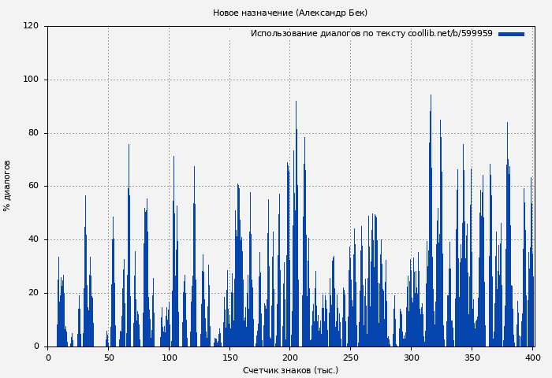552x378 pixels.
Task: Select the 20 tick on the y-axis
Action: point(33,293)
